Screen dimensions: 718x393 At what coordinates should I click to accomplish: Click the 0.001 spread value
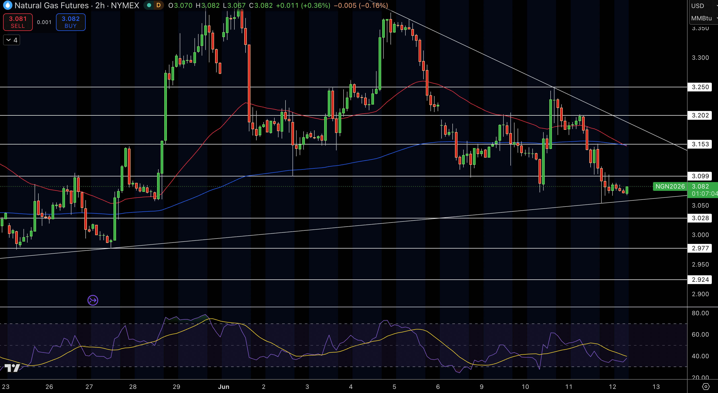tap(44, 22)
